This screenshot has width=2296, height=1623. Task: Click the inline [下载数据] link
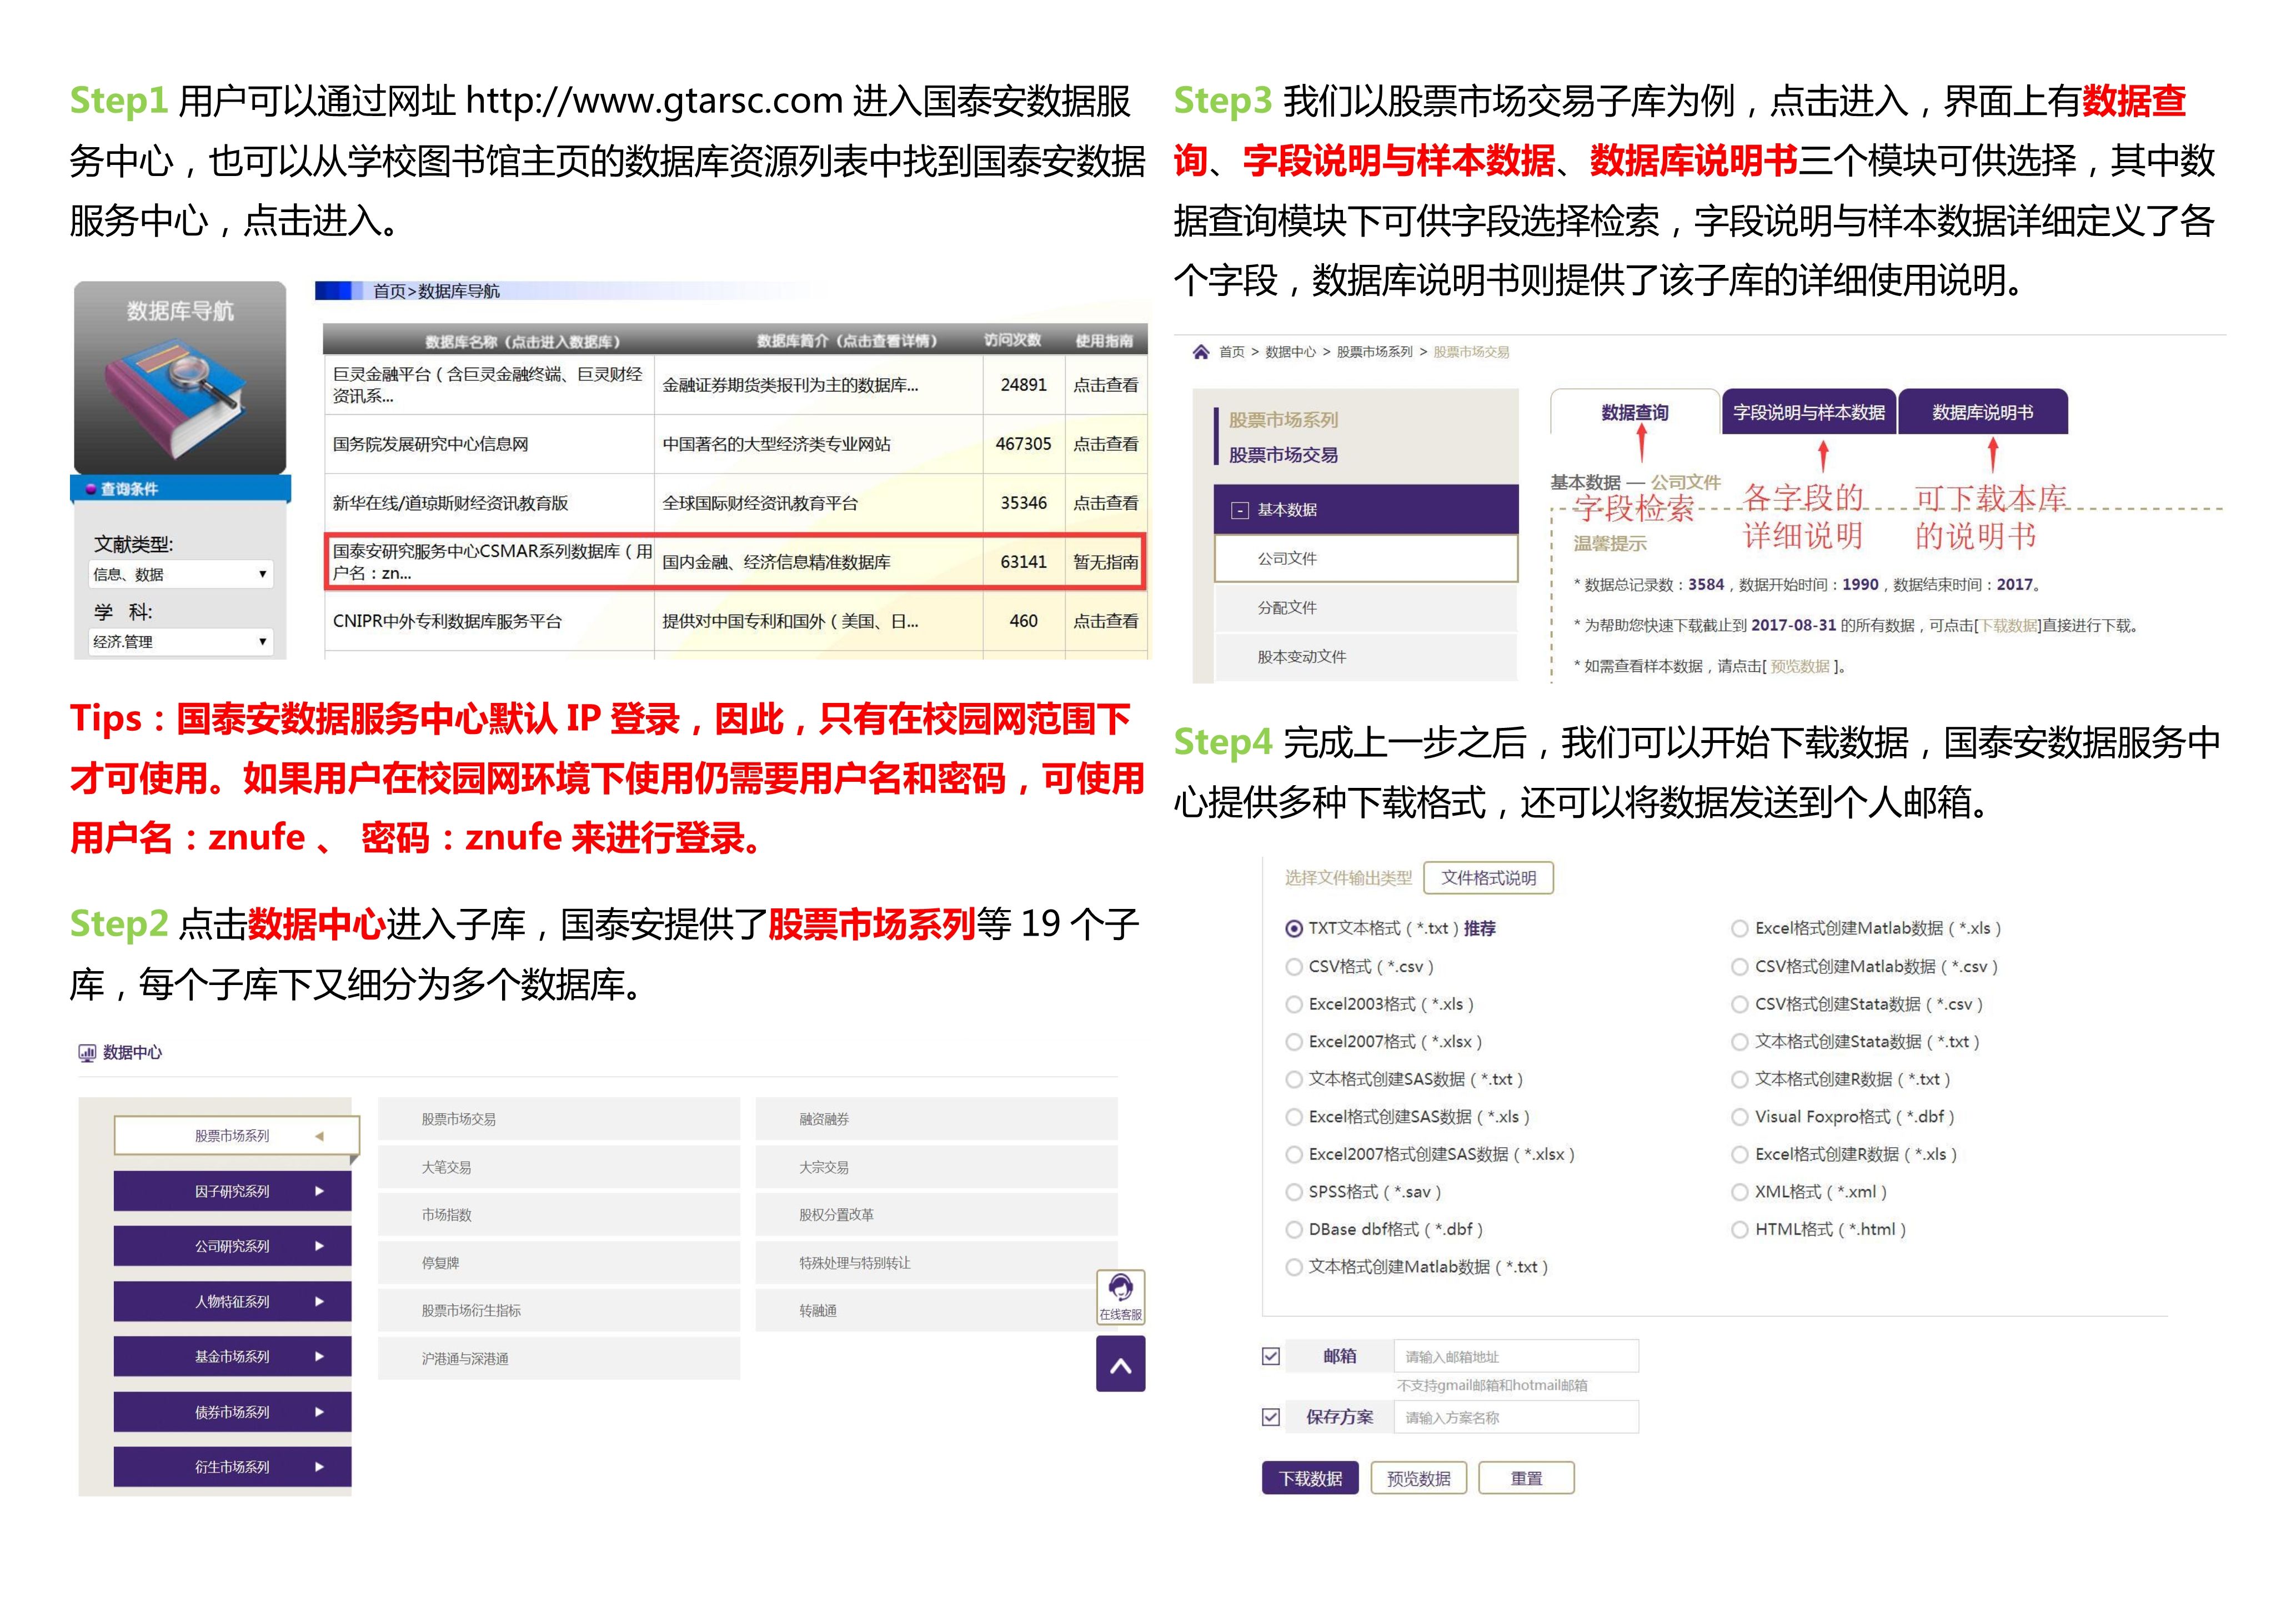(x=2009, y=626)
